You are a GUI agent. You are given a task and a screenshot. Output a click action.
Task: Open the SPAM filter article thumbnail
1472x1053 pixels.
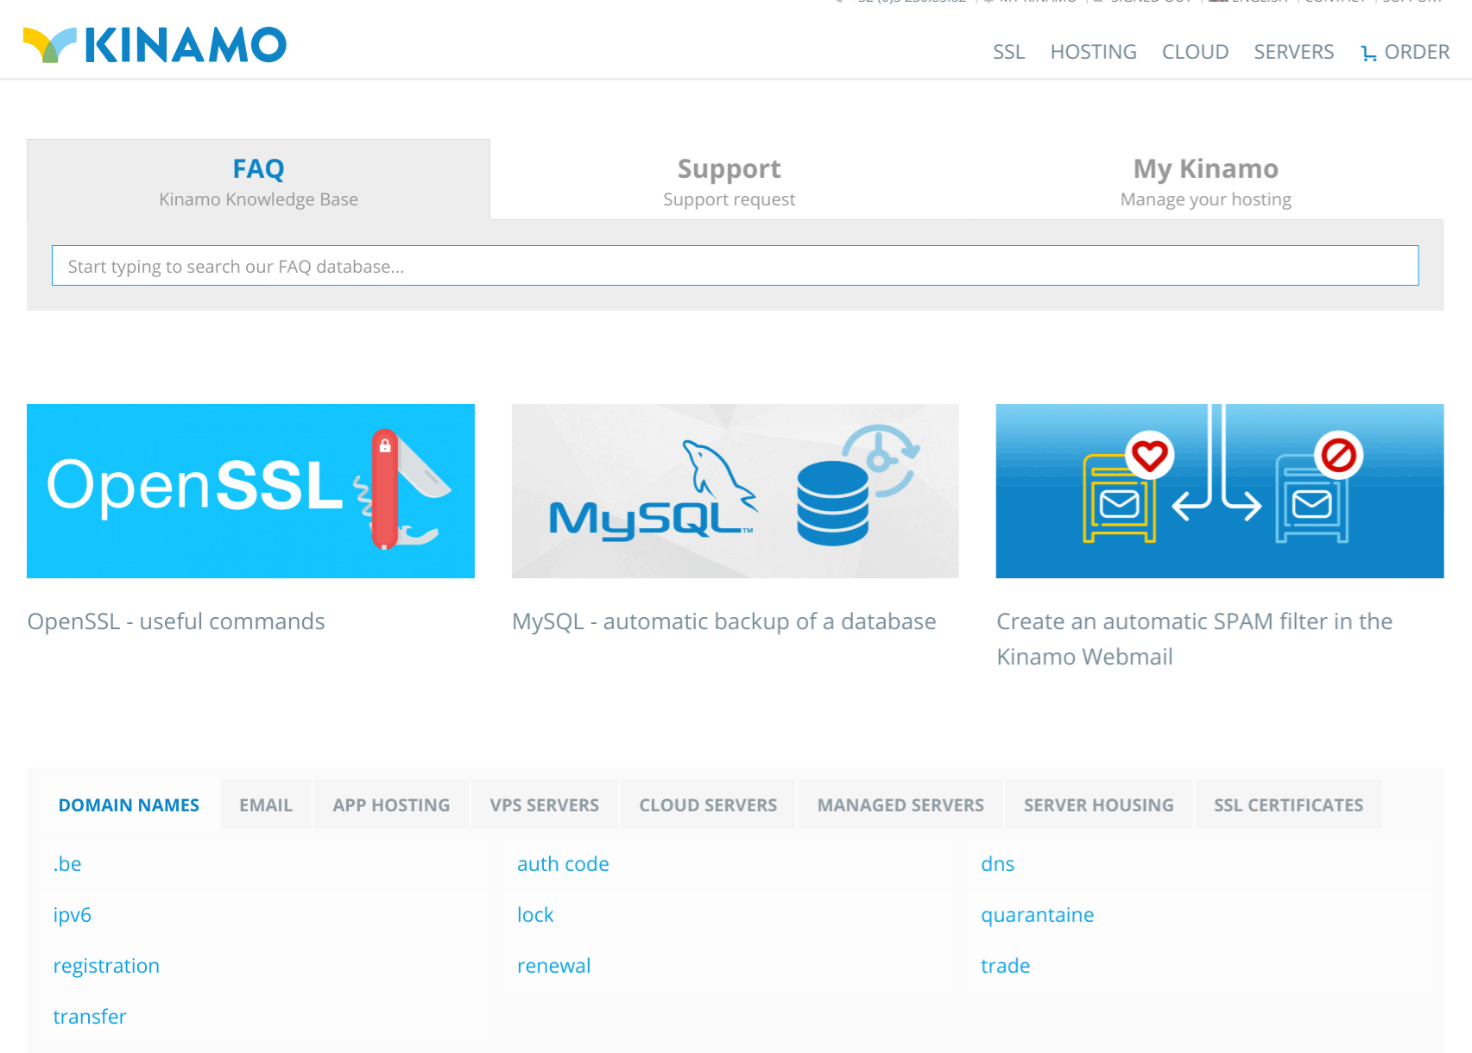point(1219,491)
